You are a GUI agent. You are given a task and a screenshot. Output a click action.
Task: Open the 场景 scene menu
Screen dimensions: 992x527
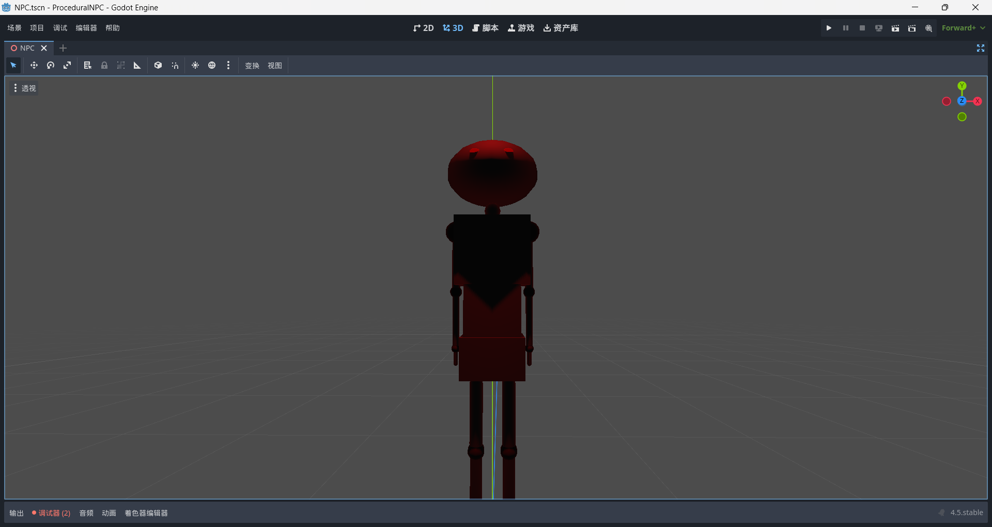pos(14,28)
